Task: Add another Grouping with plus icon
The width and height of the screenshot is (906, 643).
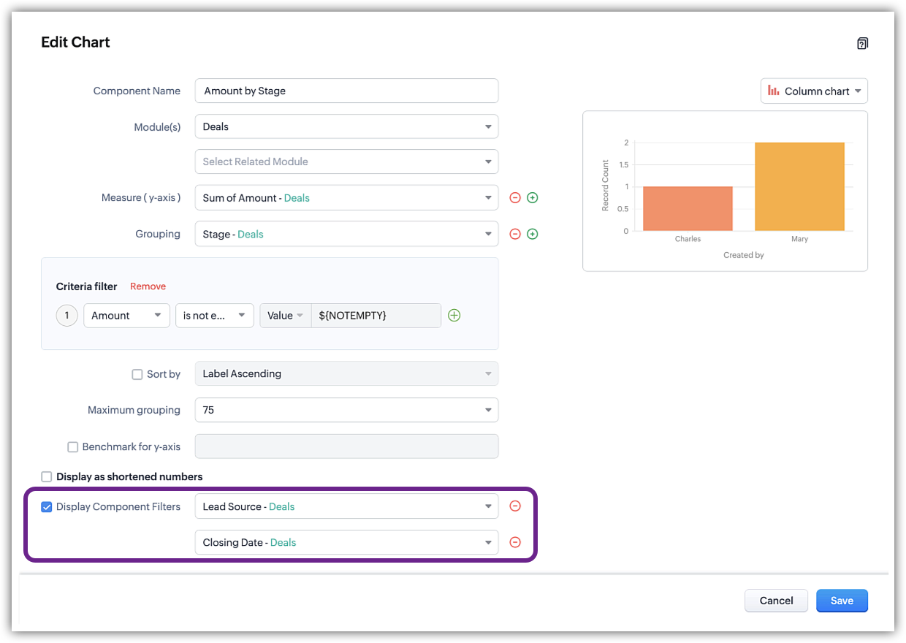Action: 533,234
